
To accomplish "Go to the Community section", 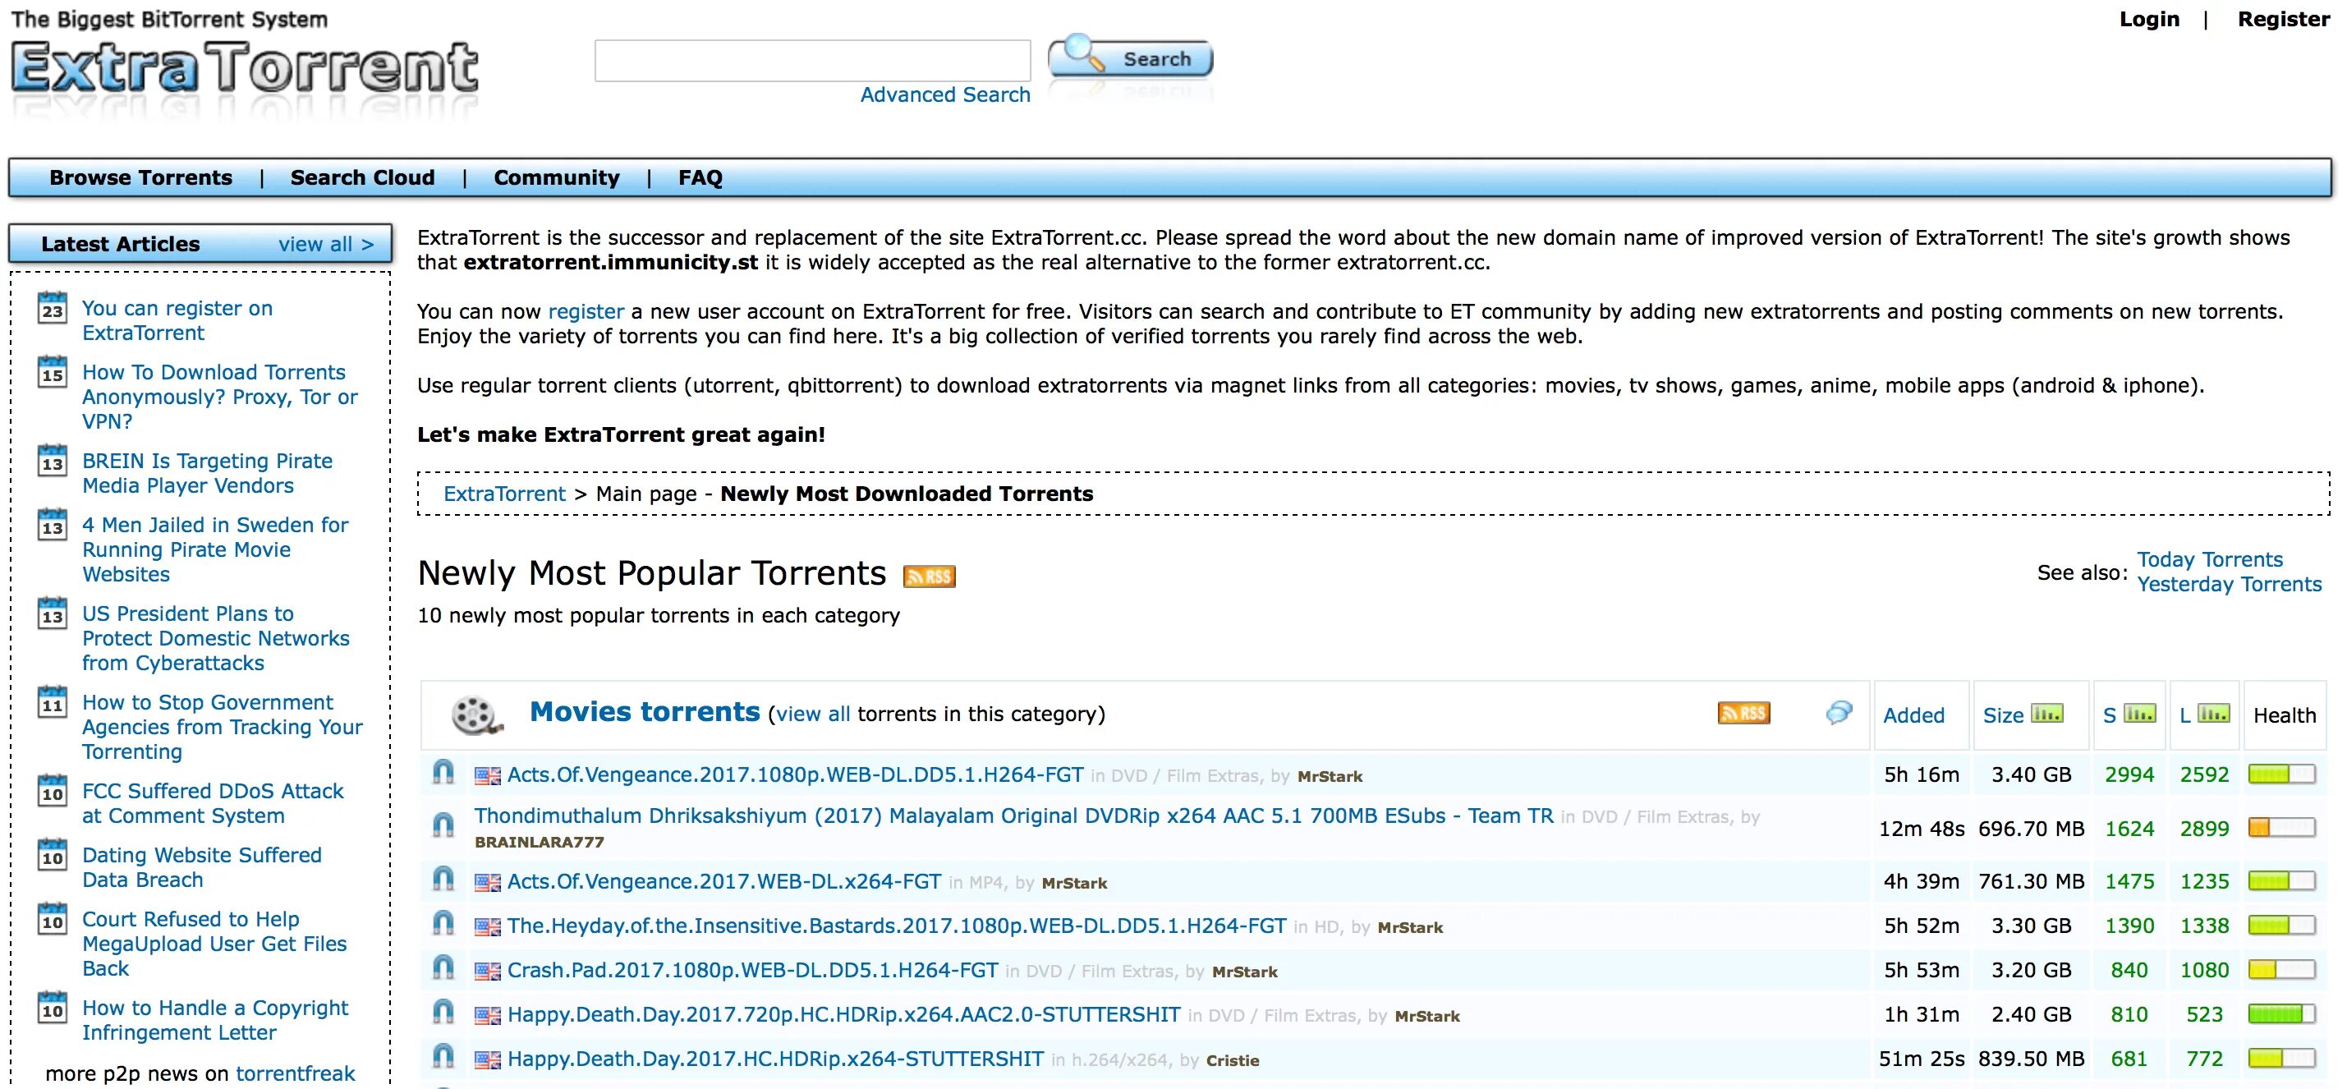I will pos(556,177).
